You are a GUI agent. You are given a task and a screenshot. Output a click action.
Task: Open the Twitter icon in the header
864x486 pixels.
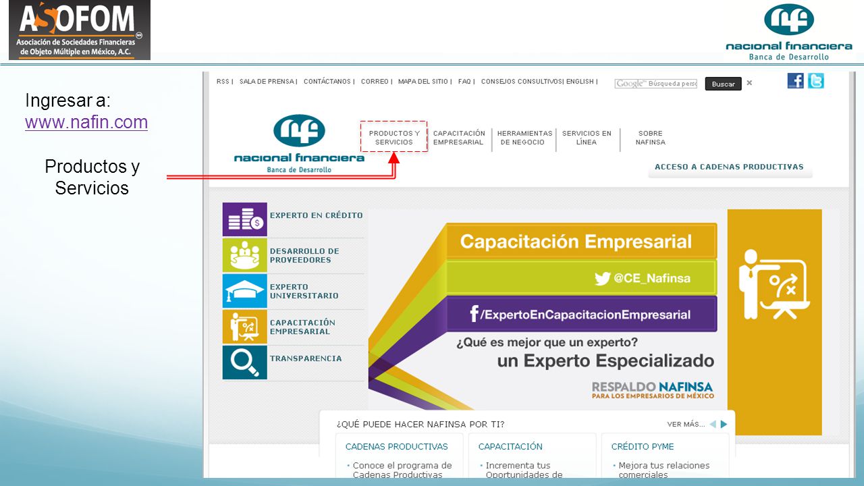coord(816,81)
